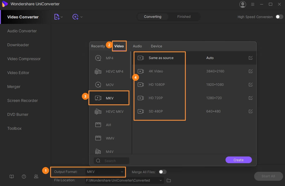Toggle High Speed Conversion switch
The image size is (285, 186).
pos(279,17)
